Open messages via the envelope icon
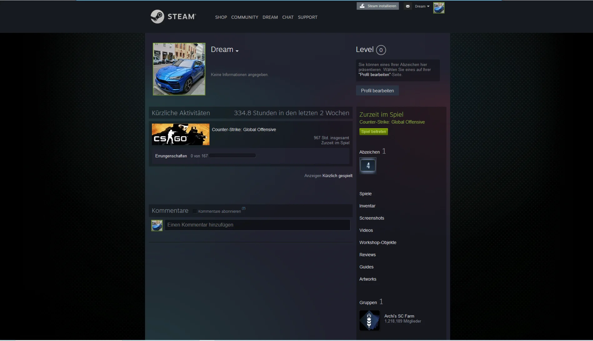This screenshot has height=341, width=593. 408,6
